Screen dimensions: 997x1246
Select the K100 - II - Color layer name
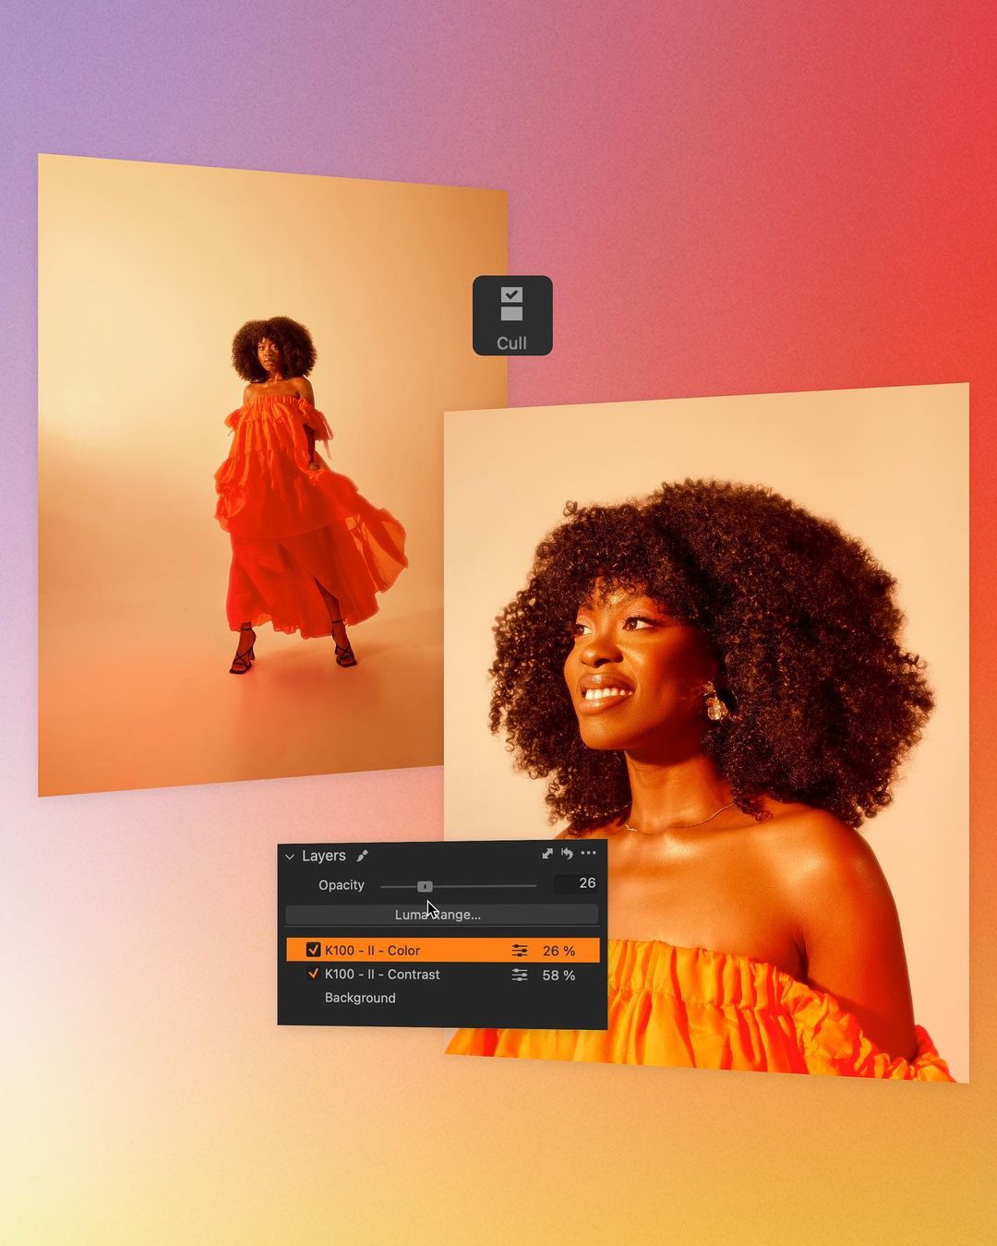coord(372,951)
